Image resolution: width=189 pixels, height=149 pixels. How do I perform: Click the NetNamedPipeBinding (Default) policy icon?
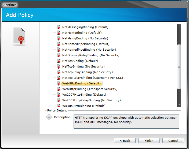(x=59, y=44)
